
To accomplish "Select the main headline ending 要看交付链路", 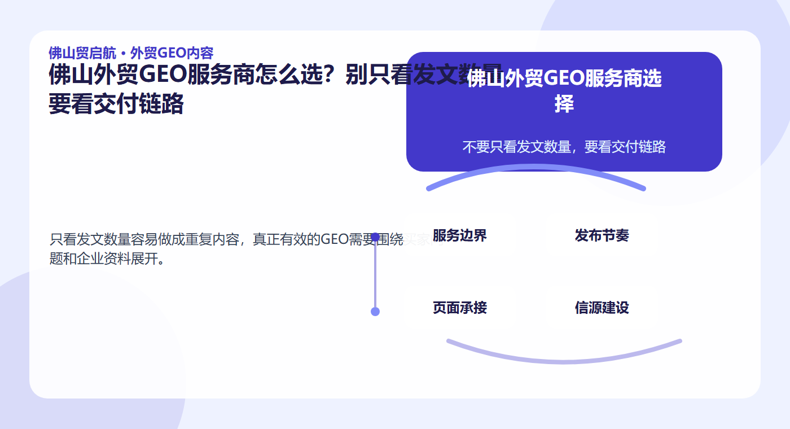I will [x=275, y=89].
